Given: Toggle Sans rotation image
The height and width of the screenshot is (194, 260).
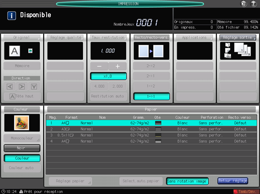Looking at the screenshot, I should pos(187,181).
